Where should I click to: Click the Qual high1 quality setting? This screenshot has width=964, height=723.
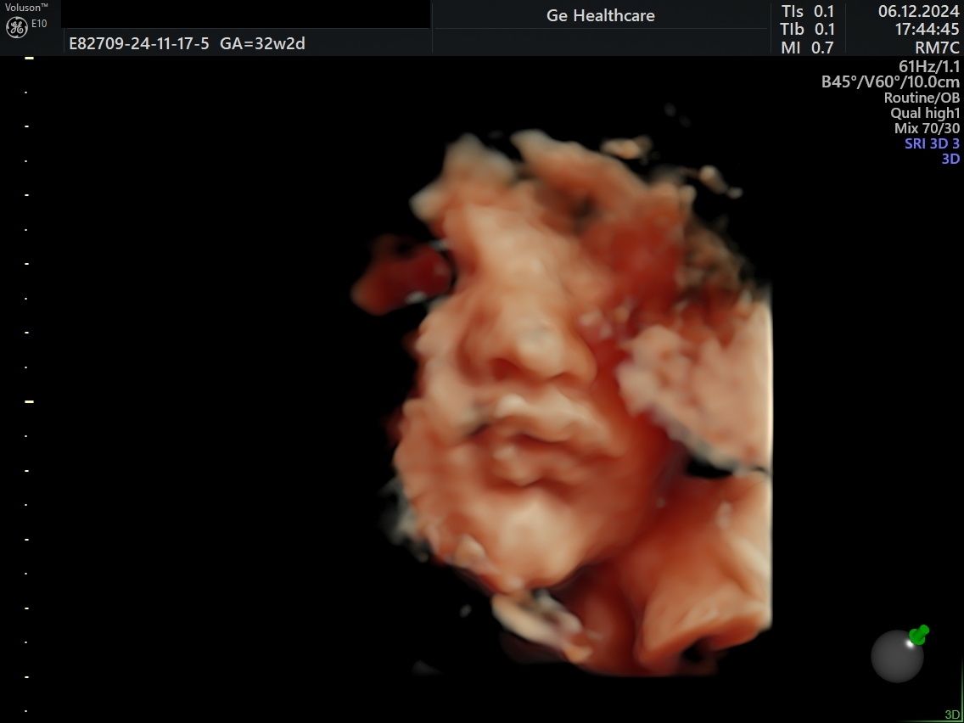tap(925, 113)
